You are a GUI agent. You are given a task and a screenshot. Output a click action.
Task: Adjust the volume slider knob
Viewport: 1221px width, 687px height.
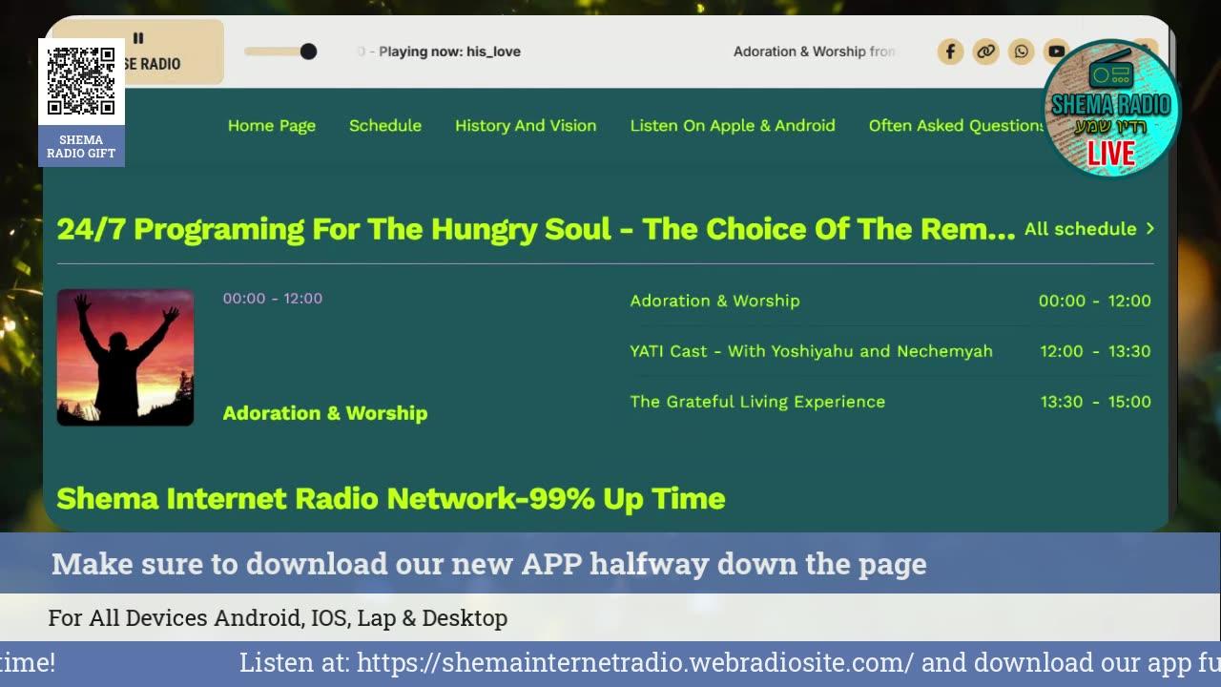tap(308, 52)
